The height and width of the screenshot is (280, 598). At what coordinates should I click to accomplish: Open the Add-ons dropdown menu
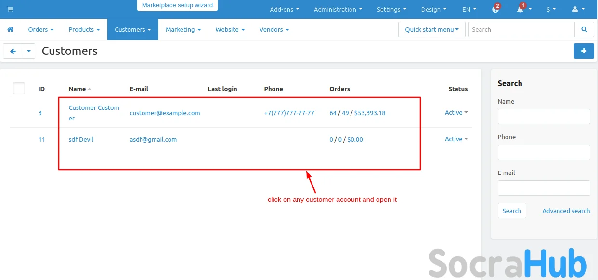[285, 9]
